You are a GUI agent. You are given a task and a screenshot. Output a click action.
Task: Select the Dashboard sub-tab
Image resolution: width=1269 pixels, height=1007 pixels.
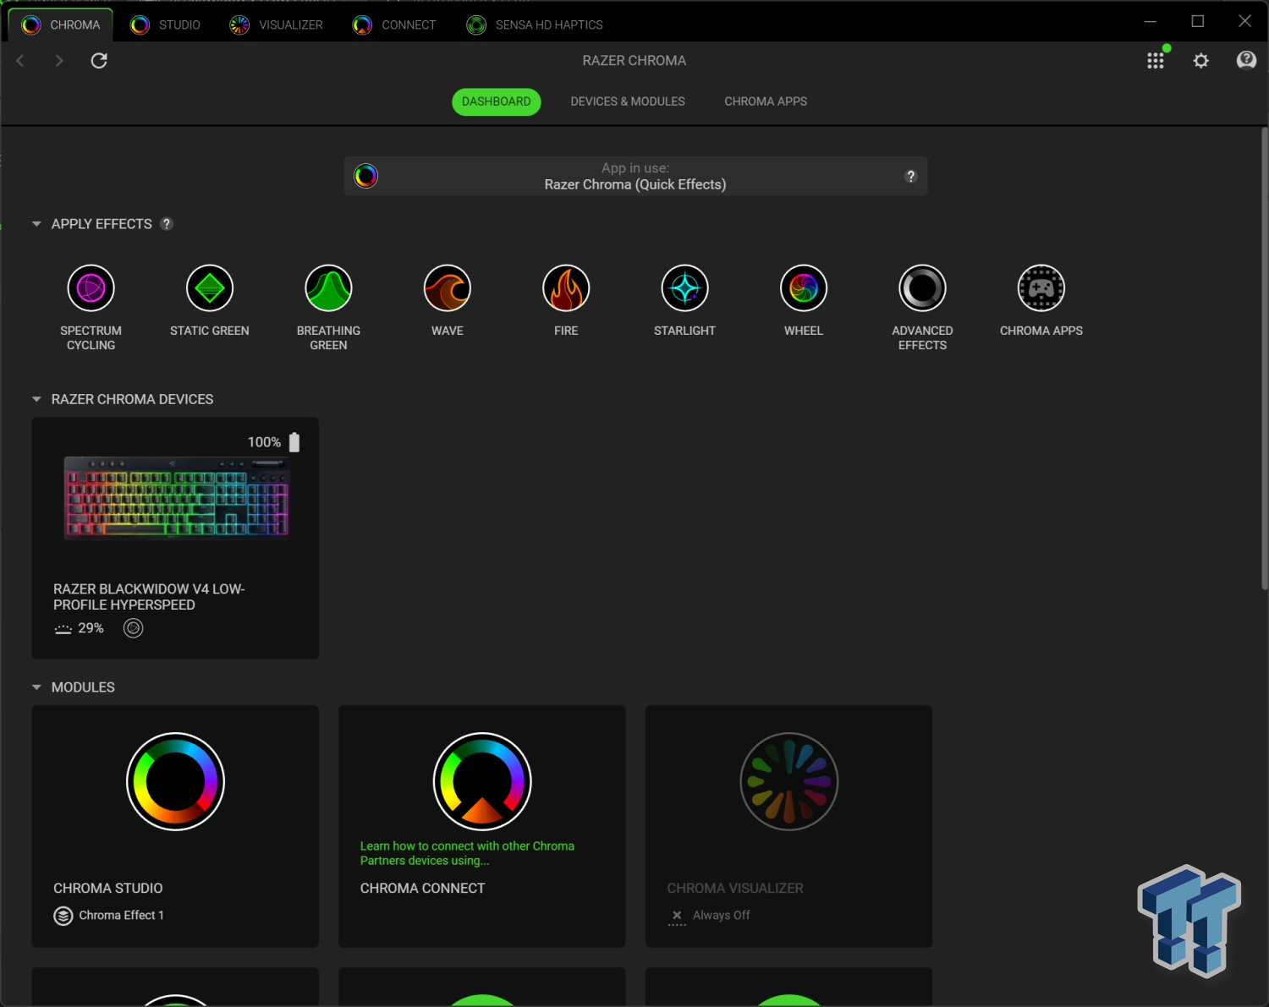click(x=496, y=101)
